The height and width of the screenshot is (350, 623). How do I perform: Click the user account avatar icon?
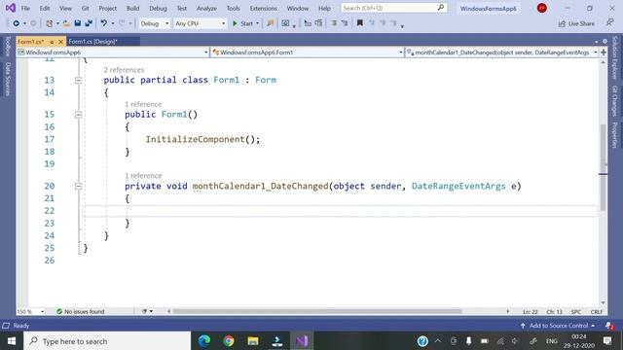pyautogui.click(x=541, y=8)
